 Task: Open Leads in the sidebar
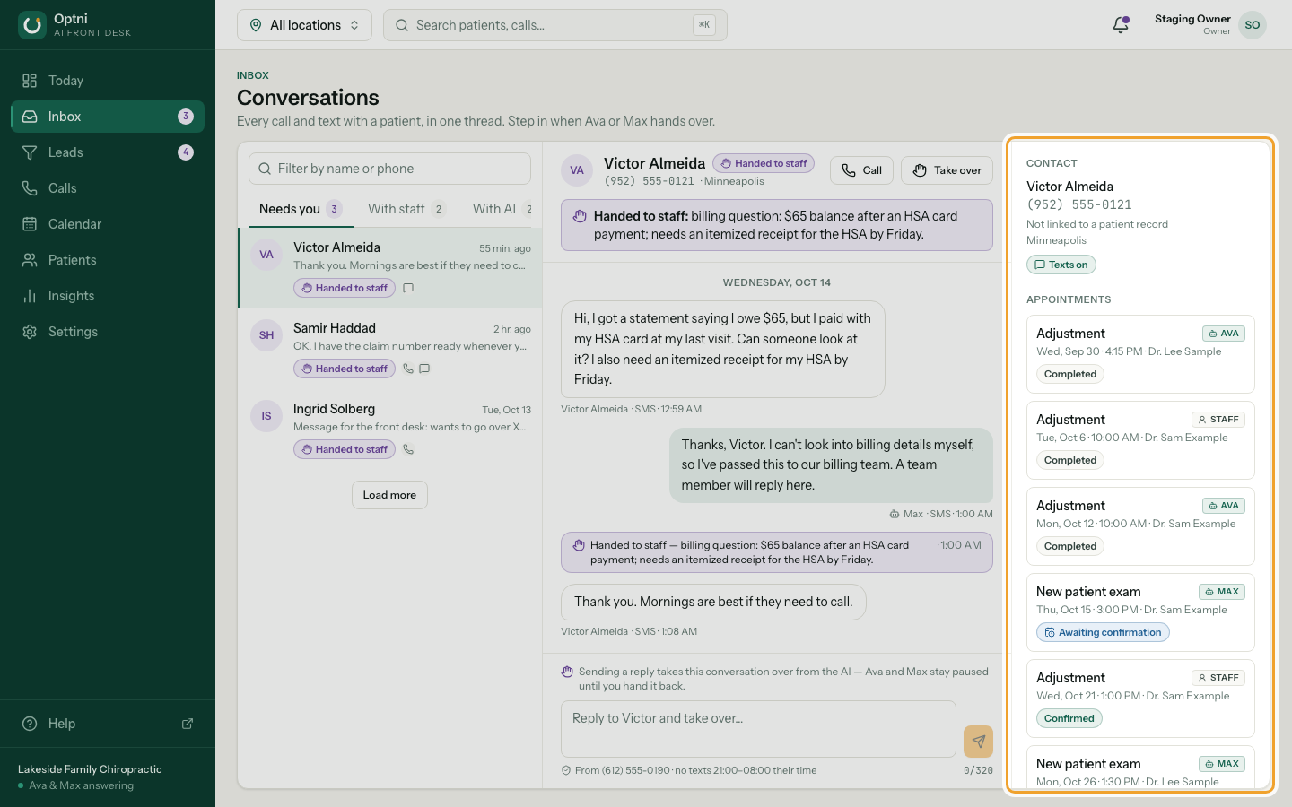pos(108,152)
